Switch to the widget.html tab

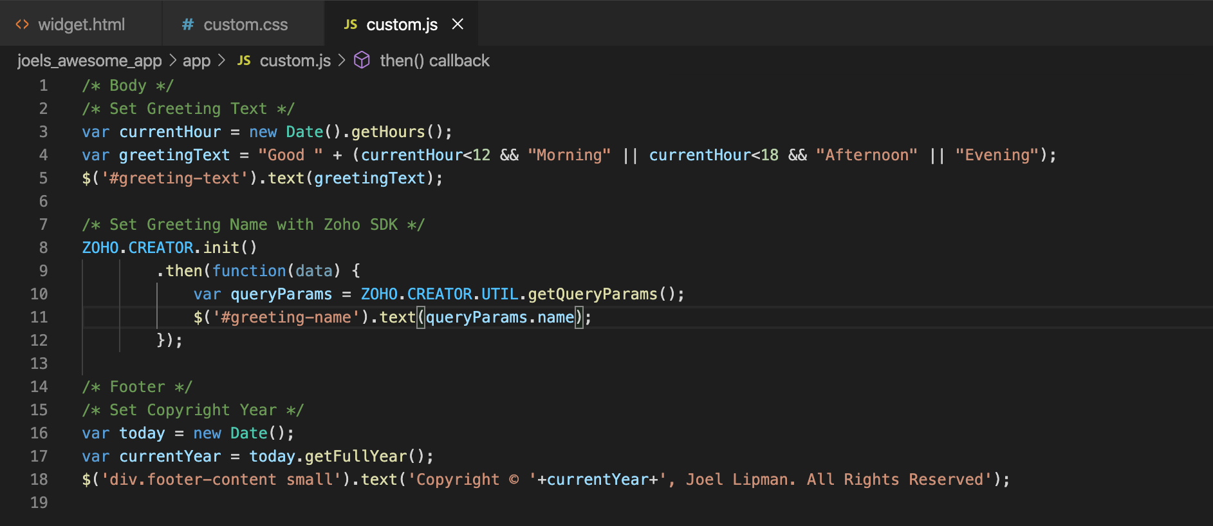[x=81, y=24]
